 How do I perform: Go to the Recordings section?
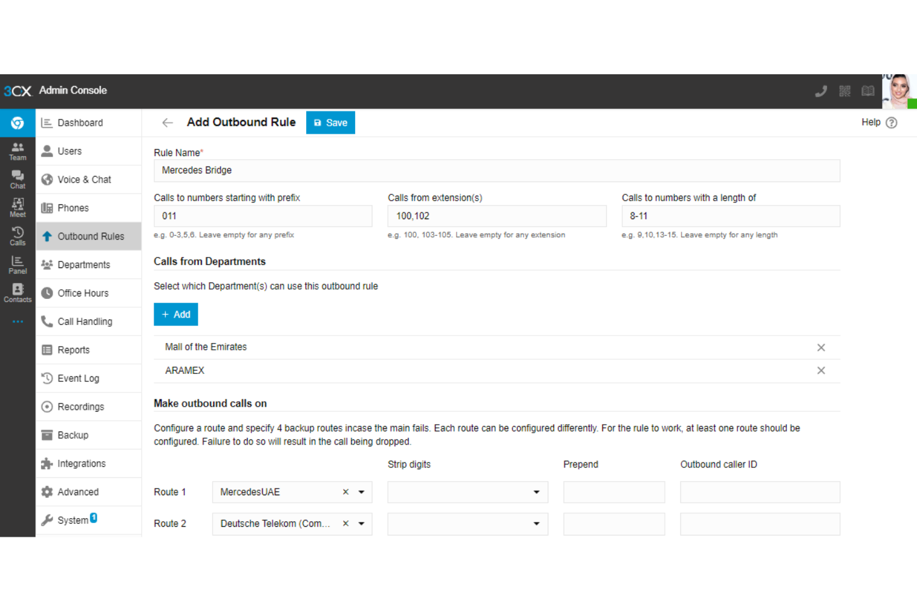80,407
